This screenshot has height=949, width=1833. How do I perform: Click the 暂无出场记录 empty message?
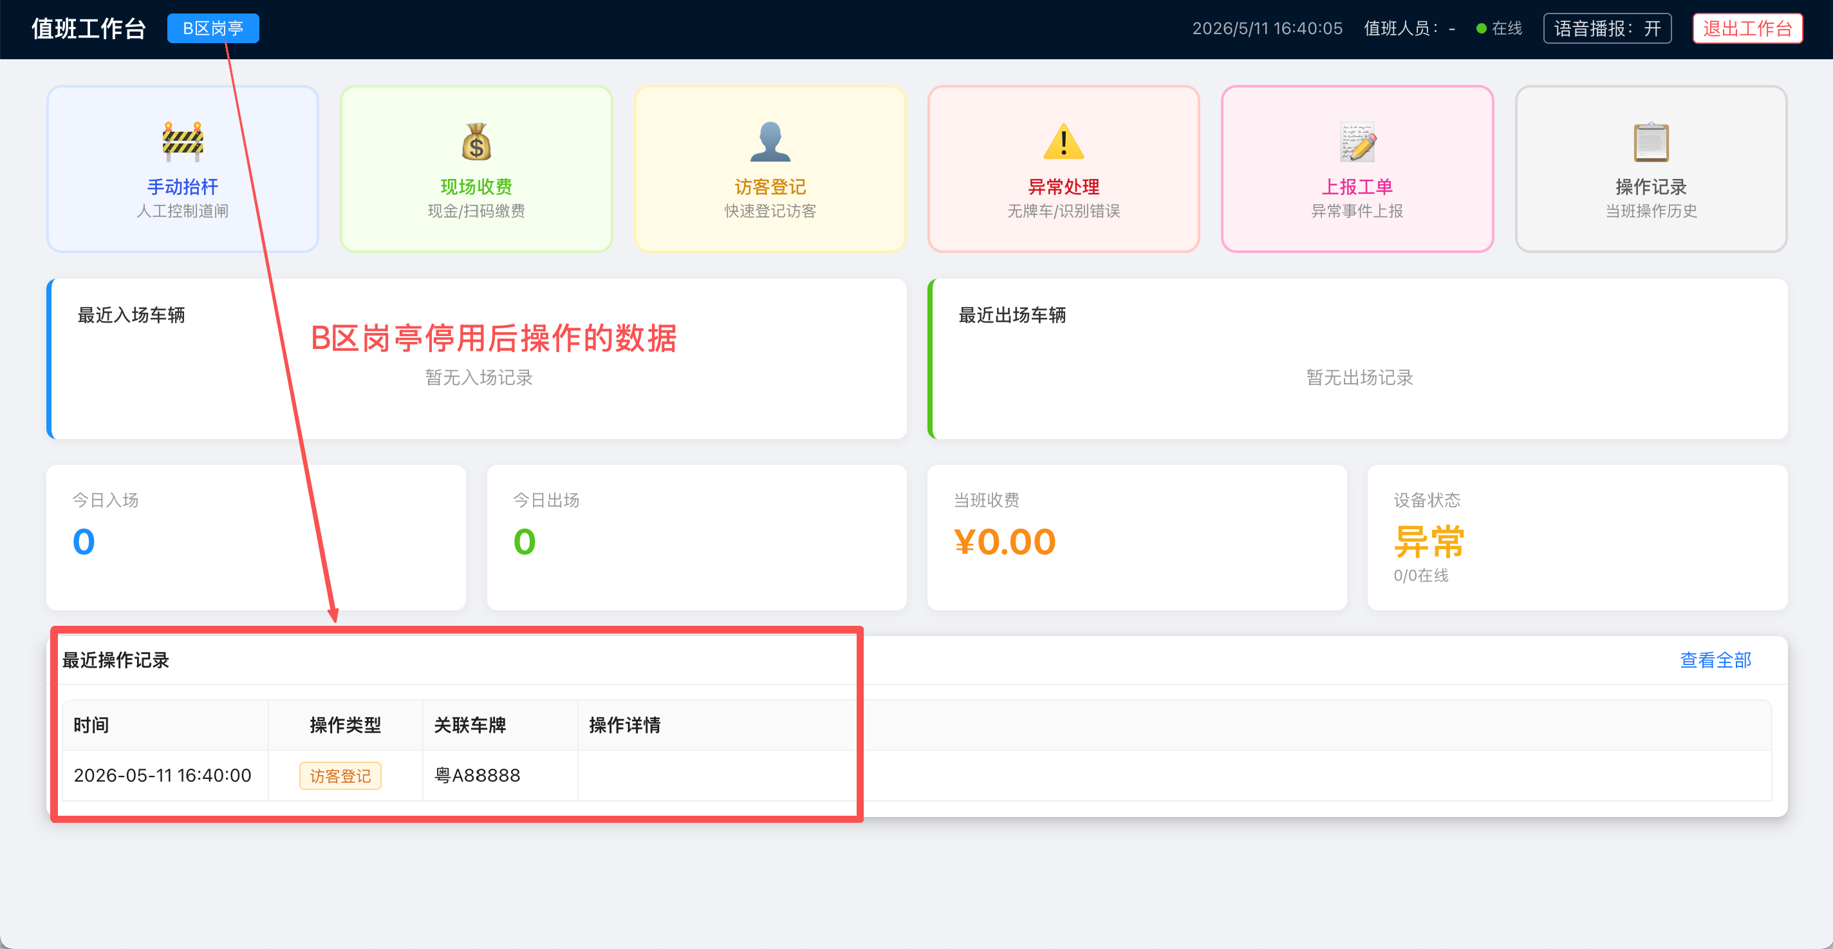(x=1359, y=377)
